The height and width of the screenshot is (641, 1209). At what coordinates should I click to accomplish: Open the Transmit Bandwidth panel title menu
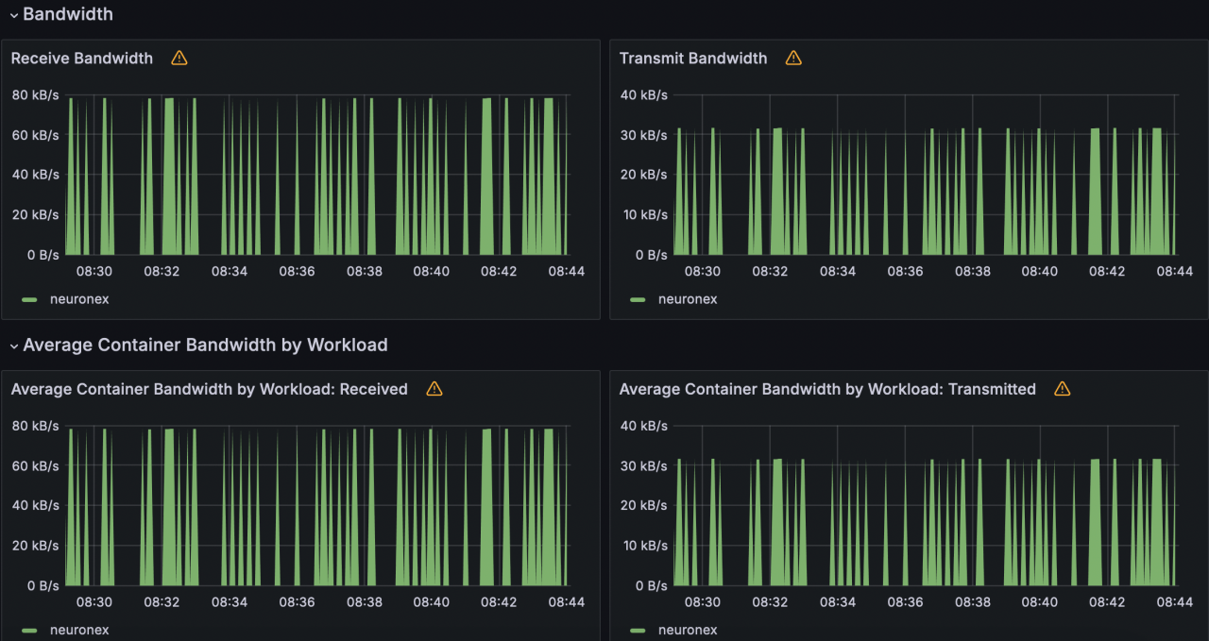click(693, 59)
